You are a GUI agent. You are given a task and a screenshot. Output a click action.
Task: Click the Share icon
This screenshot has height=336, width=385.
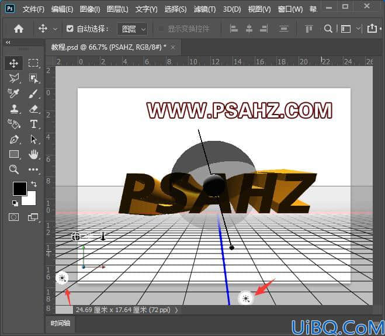[372, 29]
